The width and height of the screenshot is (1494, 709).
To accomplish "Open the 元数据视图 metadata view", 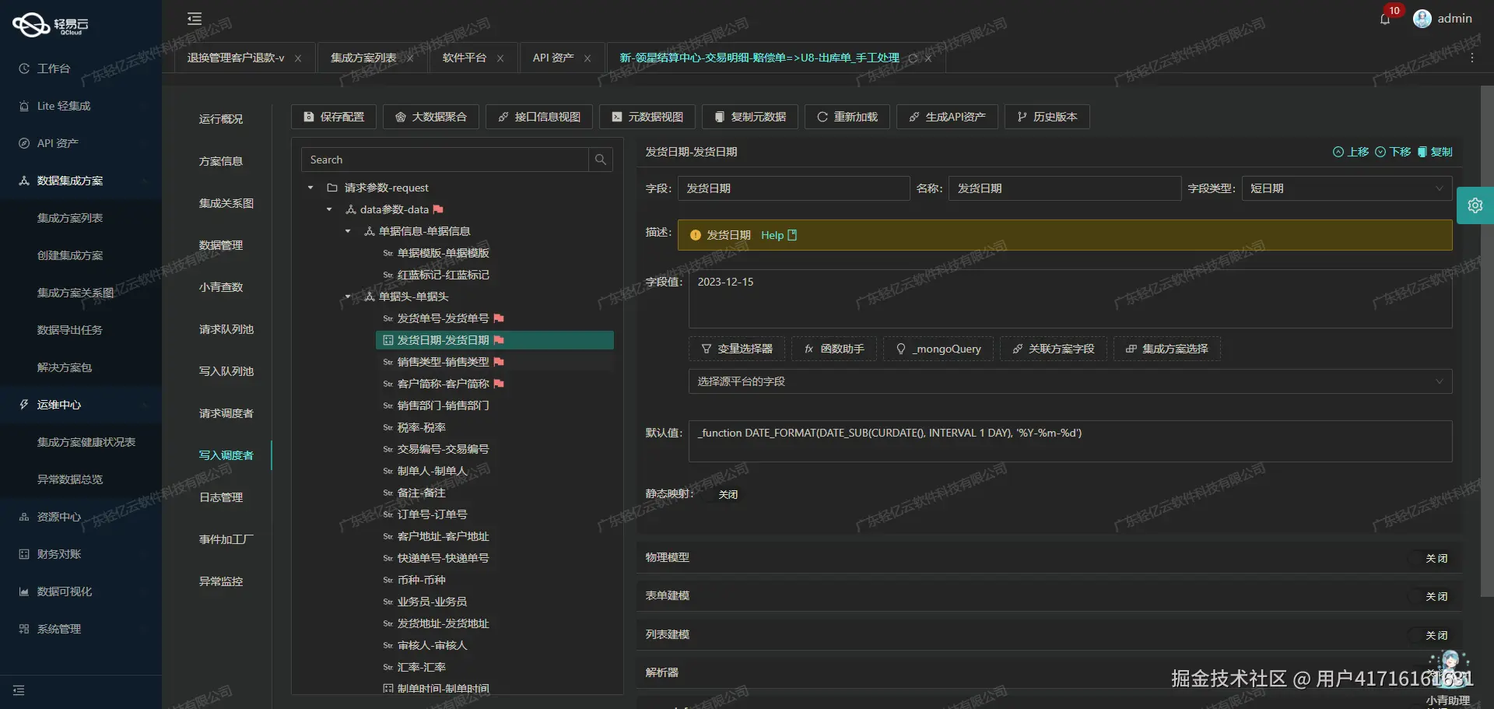I will (x=646, y=117).
